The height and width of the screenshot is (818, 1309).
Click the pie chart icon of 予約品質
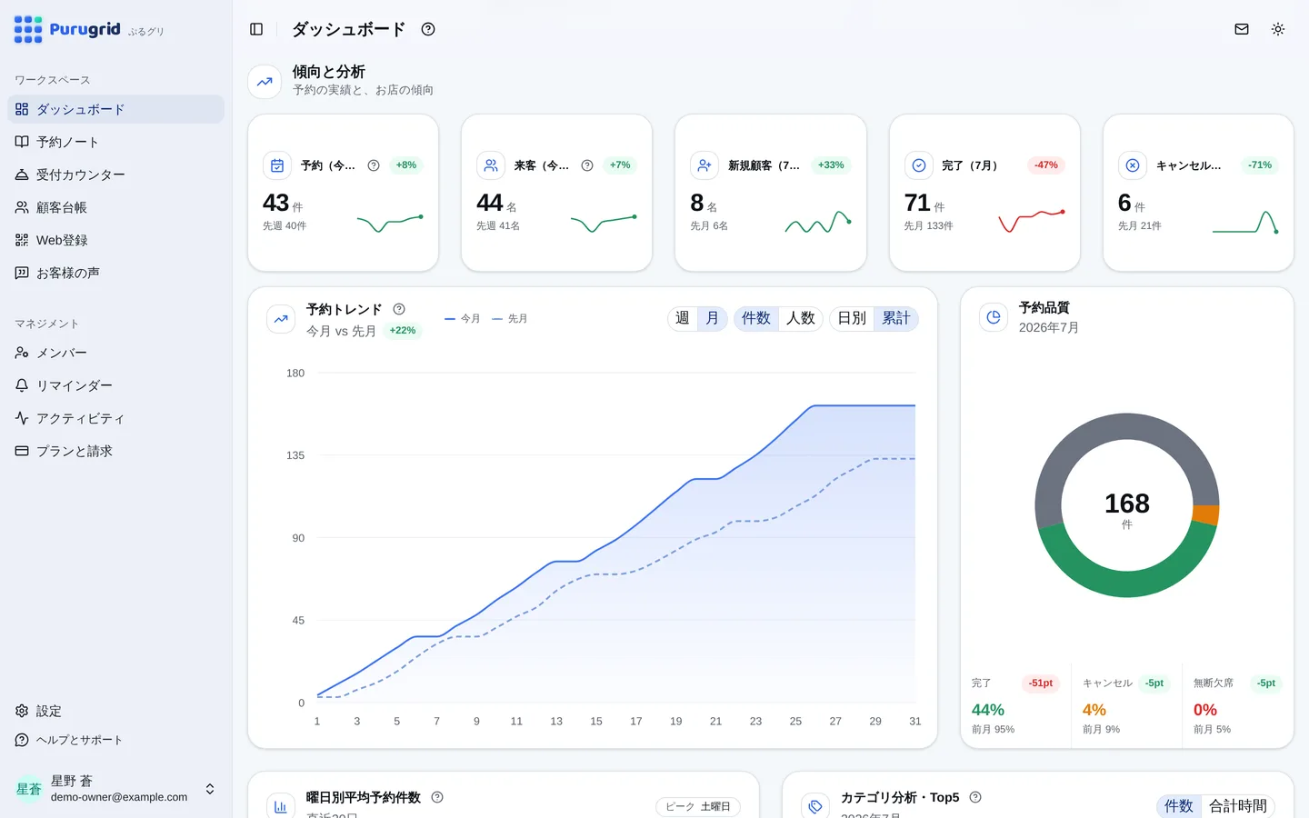pos(994,317)
